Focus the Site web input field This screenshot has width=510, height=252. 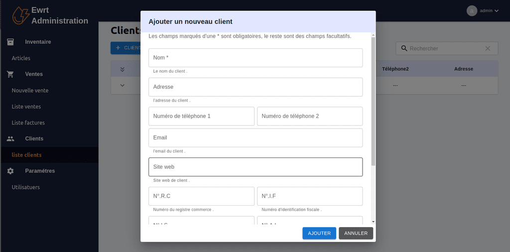[255, 167]
